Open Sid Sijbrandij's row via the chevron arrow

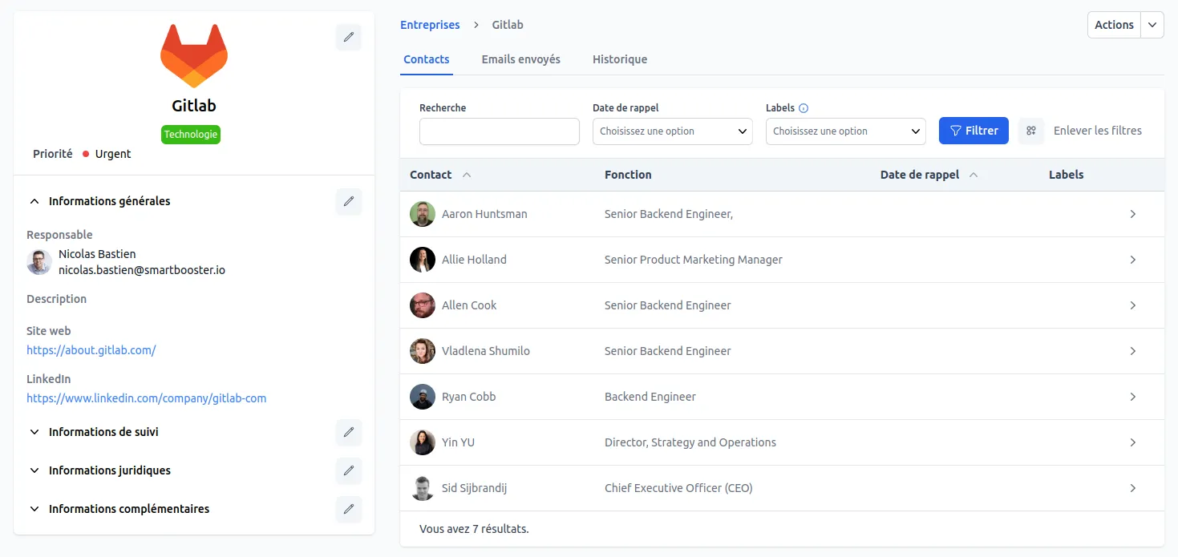[1133, 487]
